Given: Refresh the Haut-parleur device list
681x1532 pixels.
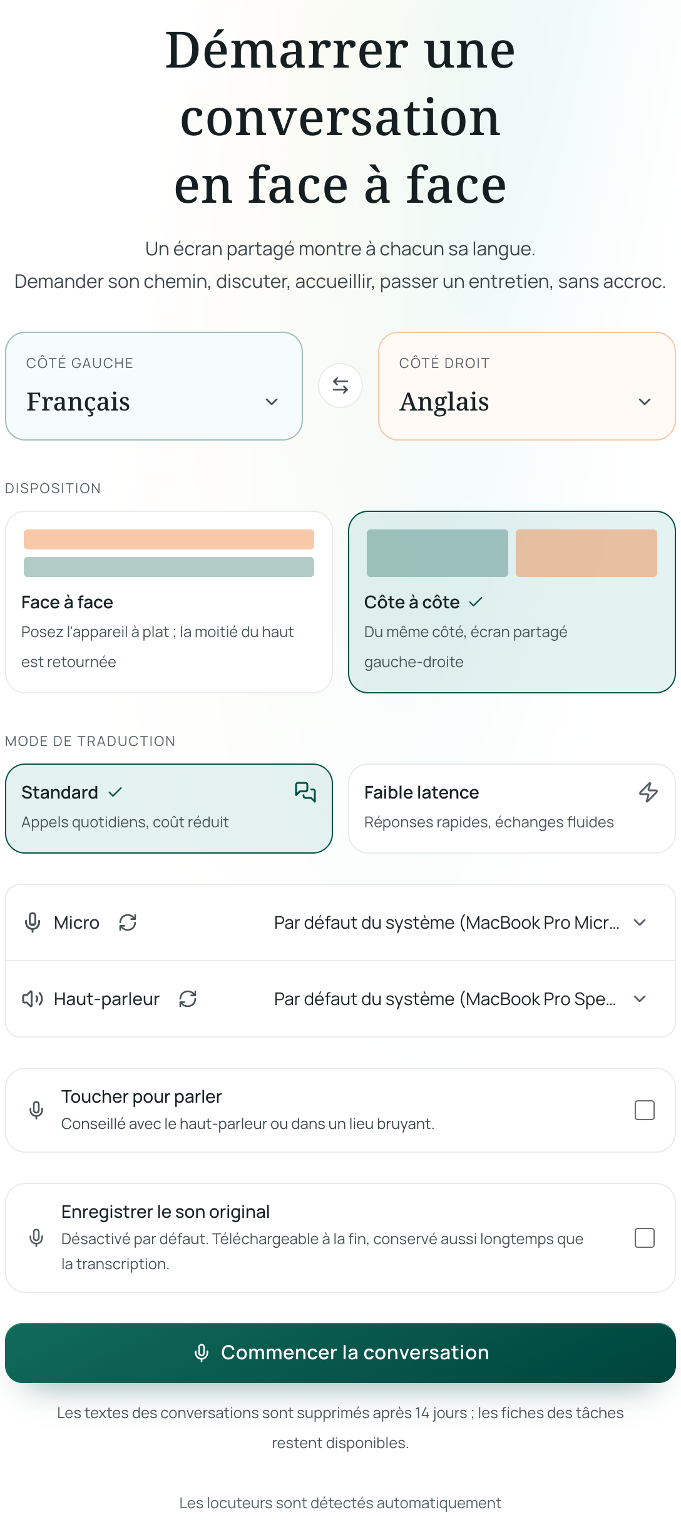Looking at the screenshot, I should click(x=188, y=999).
